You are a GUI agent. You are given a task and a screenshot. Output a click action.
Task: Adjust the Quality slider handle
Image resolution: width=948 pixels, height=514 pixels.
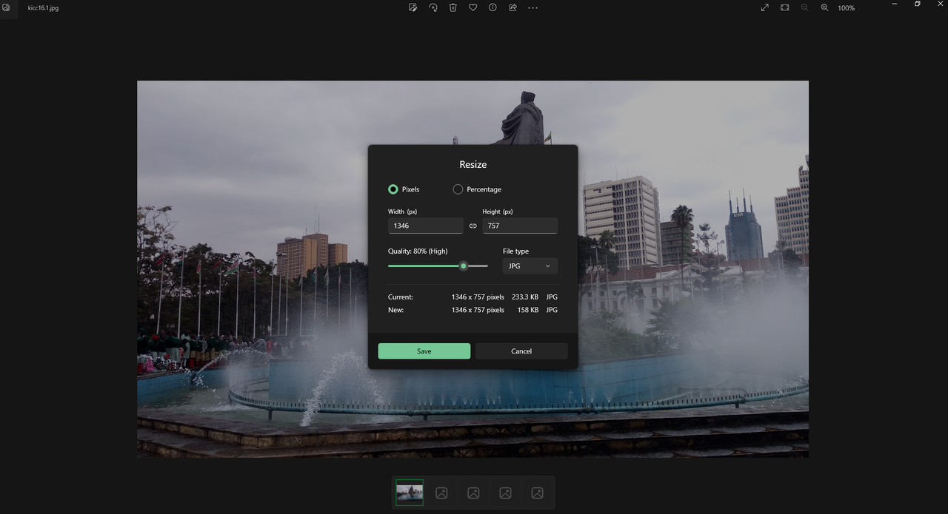(464, 266)
